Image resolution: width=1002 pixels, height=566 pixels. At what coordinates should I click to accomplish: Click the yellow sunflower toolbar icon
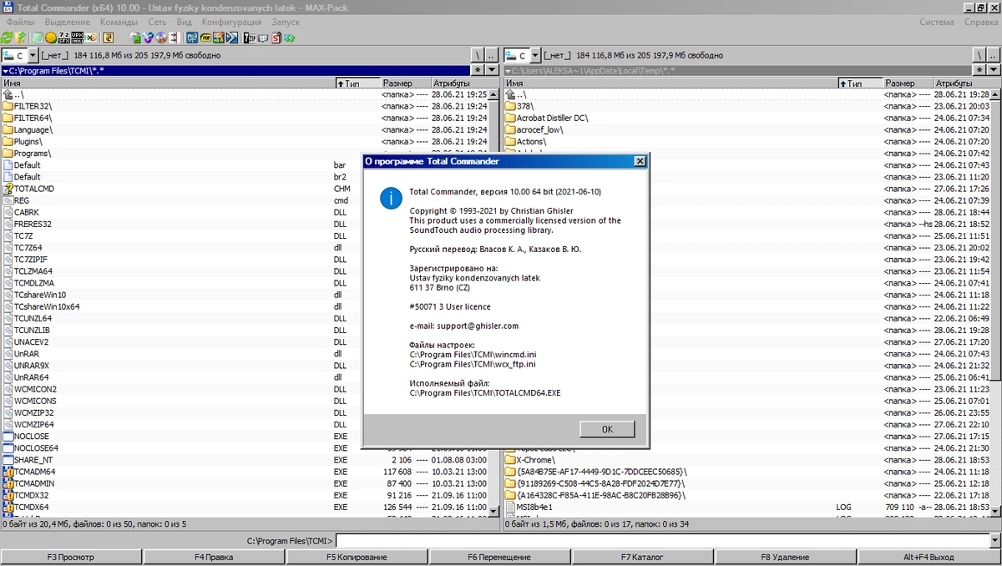click(x=51, y=38)
